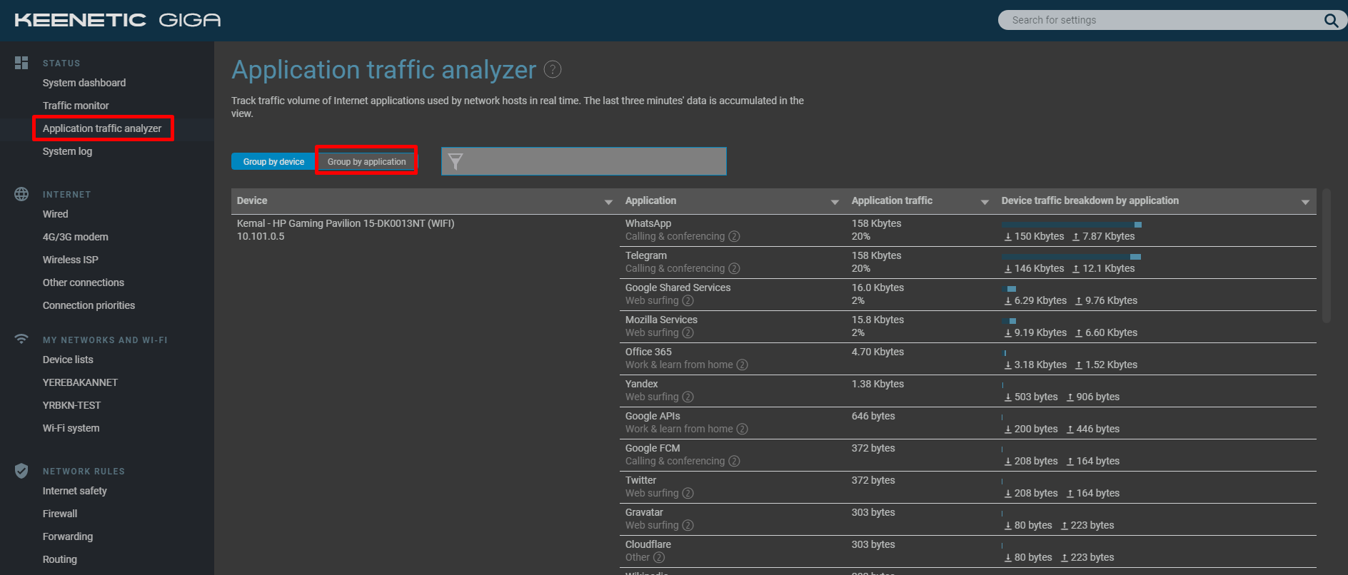Click the info icon for the Yandex category
This screenshot has height=575, width=1348.
688,397
